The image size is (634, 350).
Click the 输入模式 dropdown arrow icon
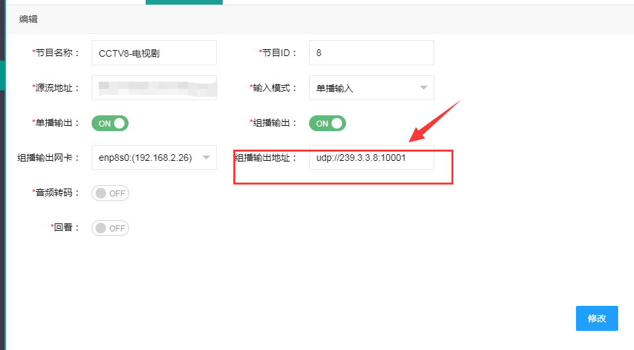pyautogui.click(x=422, y=88)
